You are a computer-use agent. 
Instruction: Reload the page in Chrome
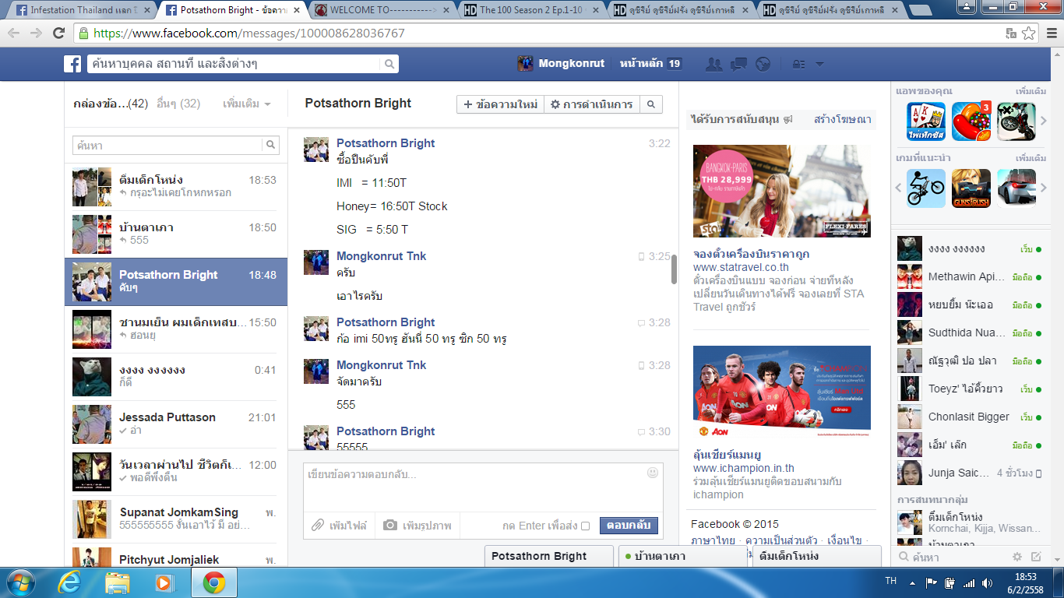(58, 33)
